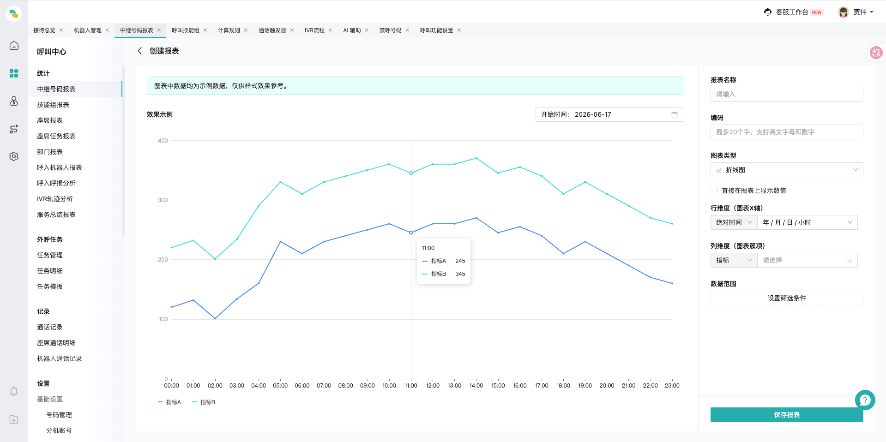Go back using the arrow beside 创建报表

139,51
